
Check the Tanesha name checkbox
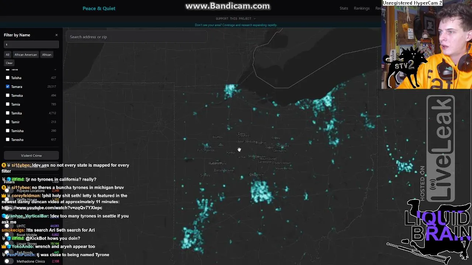tap(8, 139)
